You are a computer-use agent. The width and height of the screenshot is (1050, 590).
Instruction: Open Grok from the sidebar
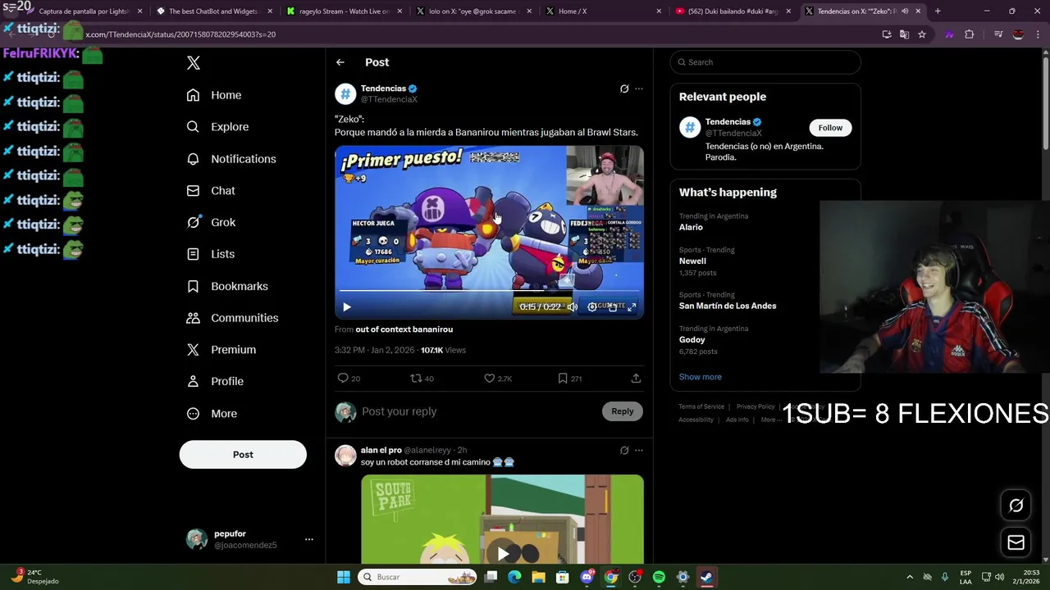pos(211,222)
